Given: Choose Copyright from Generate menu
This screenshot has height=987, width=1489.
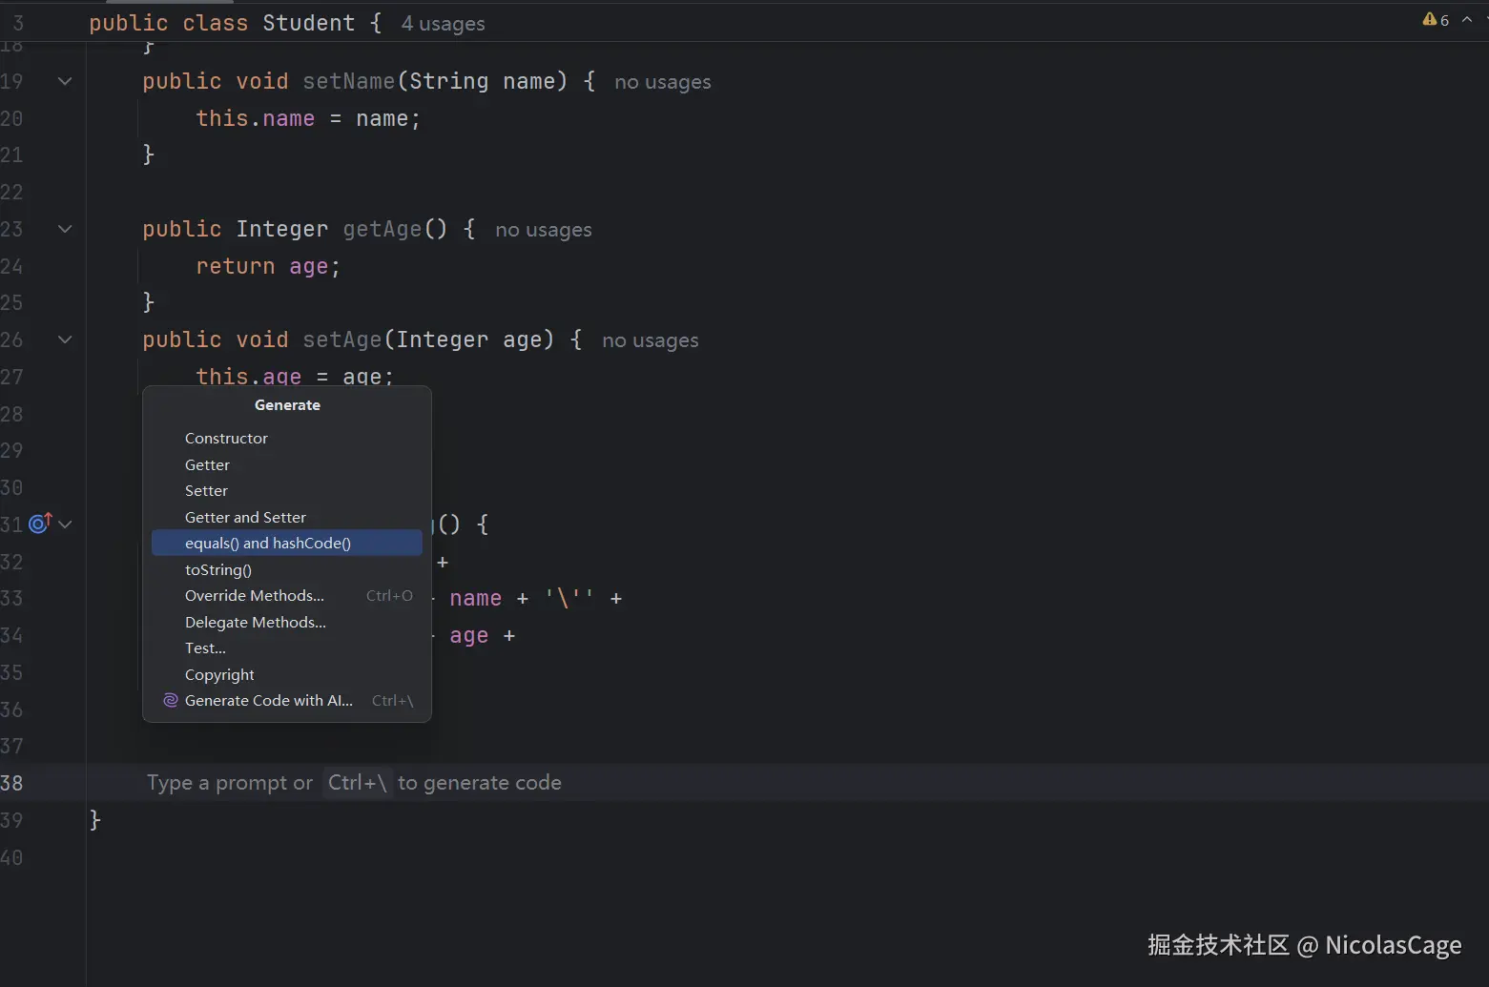Looking at the screenshot, I should pos(286,674).
